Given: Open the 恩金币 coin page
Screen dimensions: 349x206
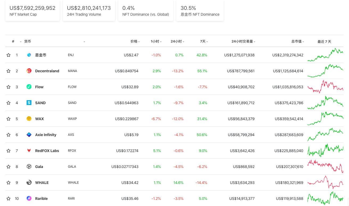Looking at the screenshot, I should (x=40, y=55).
